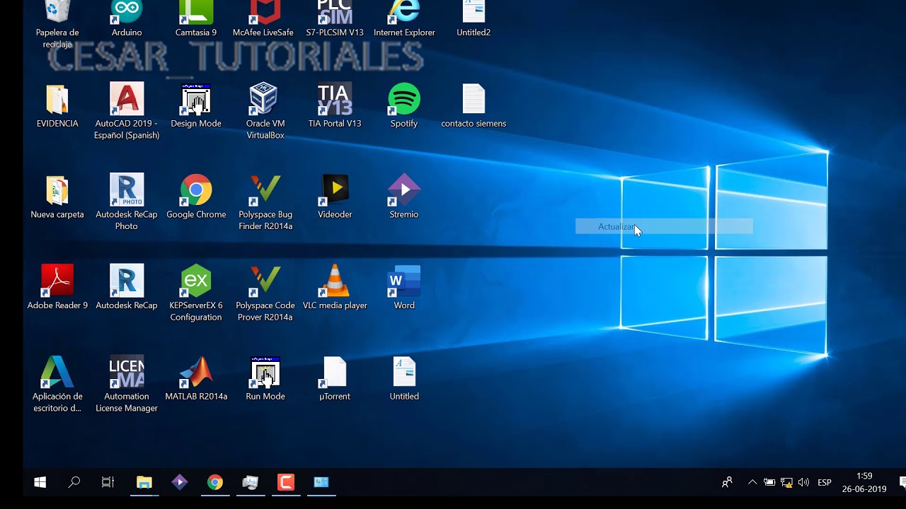Open File Explorer from the taskbar
Viewport: 906px width, 509px height.
pos(144,482)
